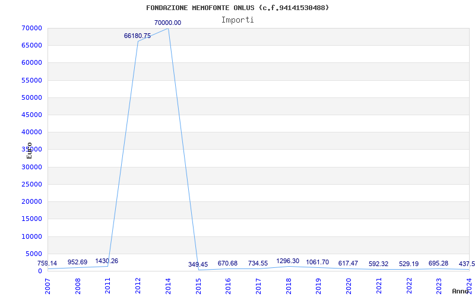The image size is (475, 297).
Task: Click the 20000 y-axis tick label
Action: (31, 201)
